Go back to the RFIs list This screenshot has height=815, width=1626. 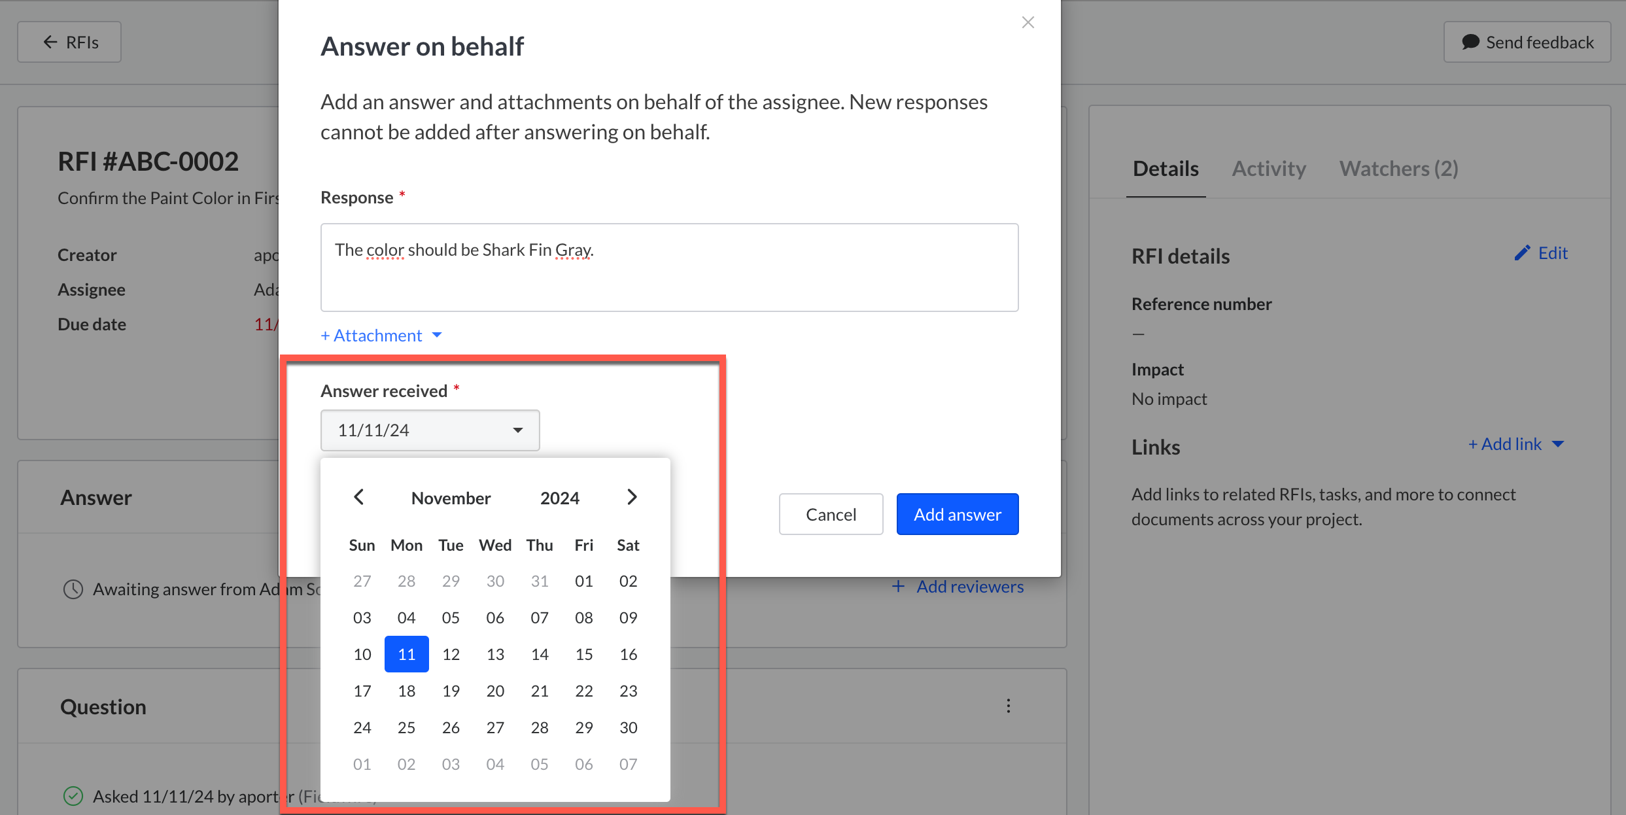(69, 43)
